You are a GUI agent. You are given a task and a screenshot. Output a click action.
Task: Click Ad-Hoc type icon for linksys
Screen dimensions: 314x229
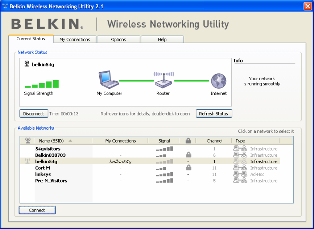tap(240, 174)
